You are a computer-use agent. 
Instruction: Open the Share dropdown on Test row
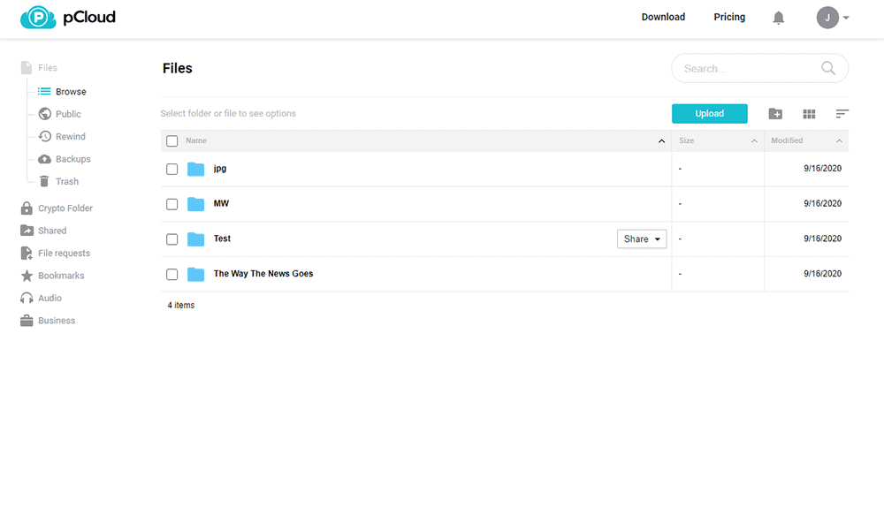(642, 238)
